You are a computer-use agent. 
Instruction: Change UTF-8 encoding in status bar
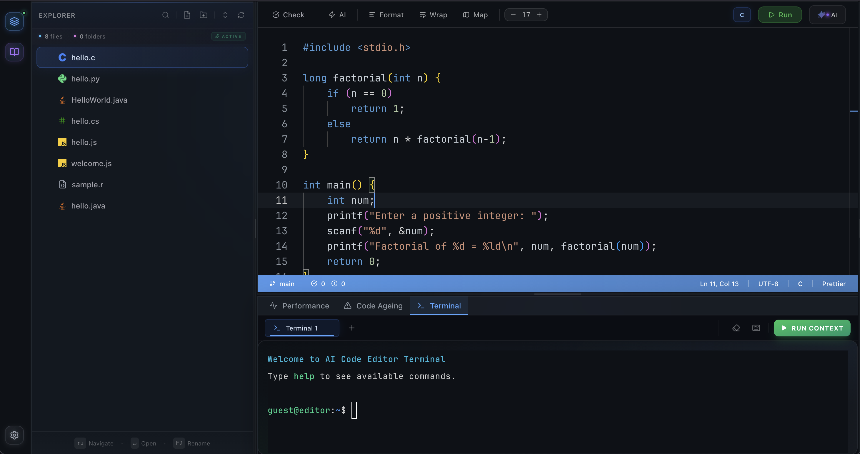(768, 284)
